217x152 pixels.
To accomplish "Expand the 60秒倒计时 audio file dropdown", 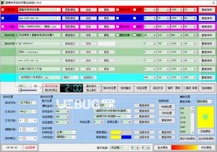I will 130,111.
